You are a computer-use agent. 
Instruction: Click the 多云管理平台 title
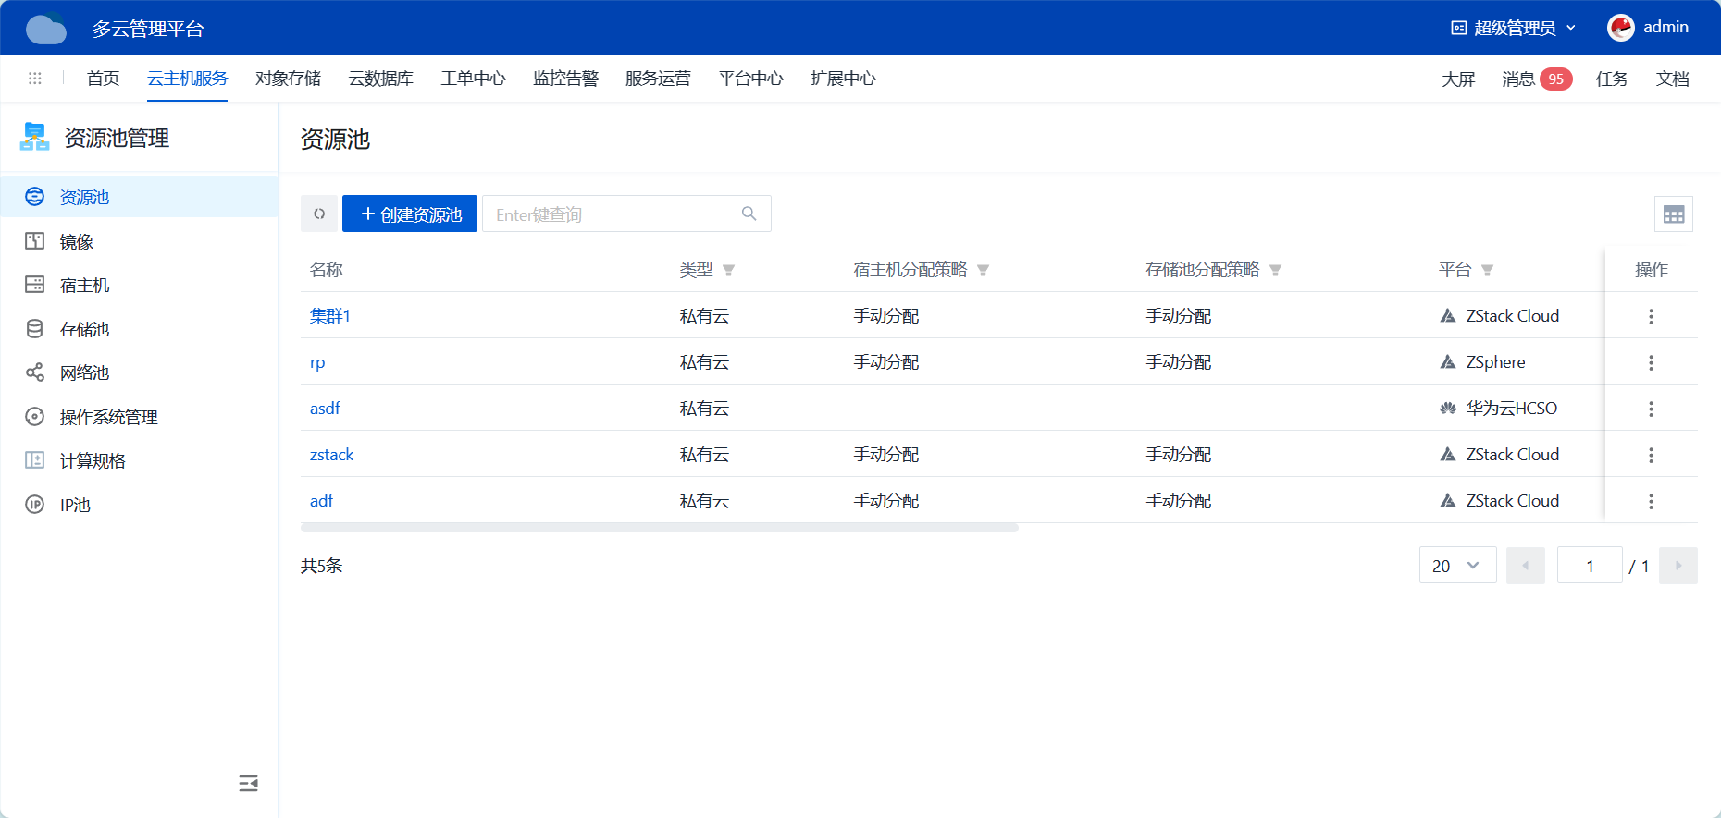coord(148,29)
